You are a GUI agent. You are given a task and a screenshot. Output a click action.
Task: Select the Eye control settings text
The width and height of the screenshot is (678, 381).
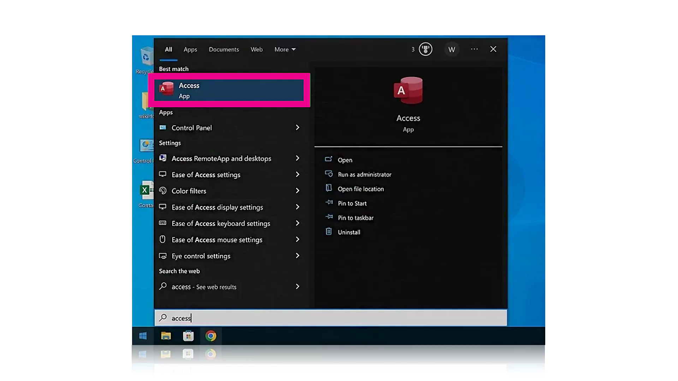point(201,256)
